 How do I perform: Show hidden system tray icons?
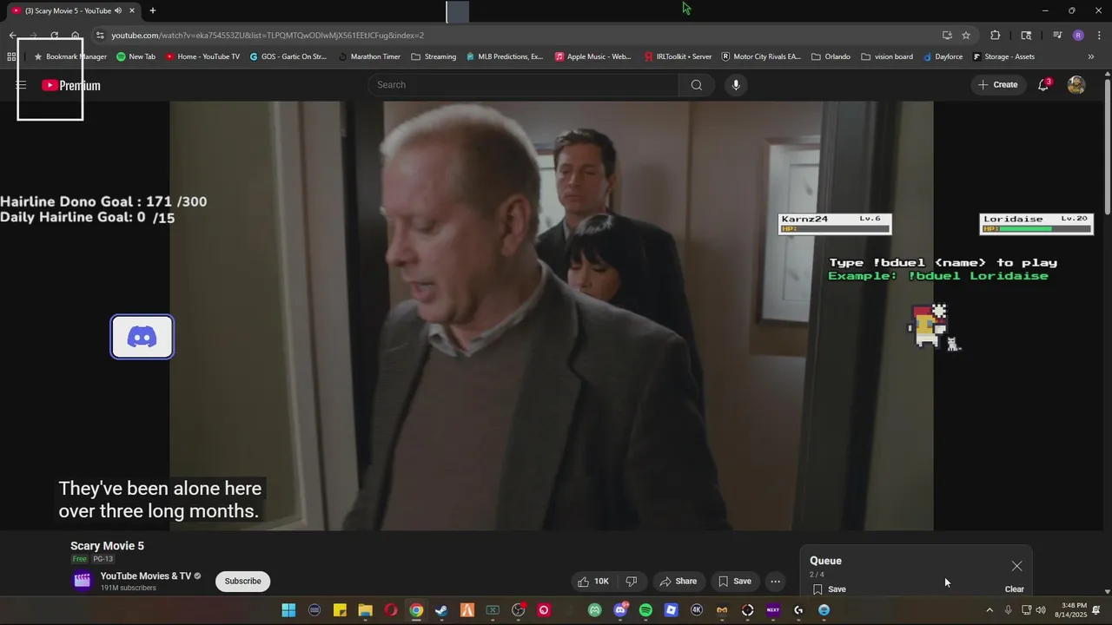coord(989,610)
